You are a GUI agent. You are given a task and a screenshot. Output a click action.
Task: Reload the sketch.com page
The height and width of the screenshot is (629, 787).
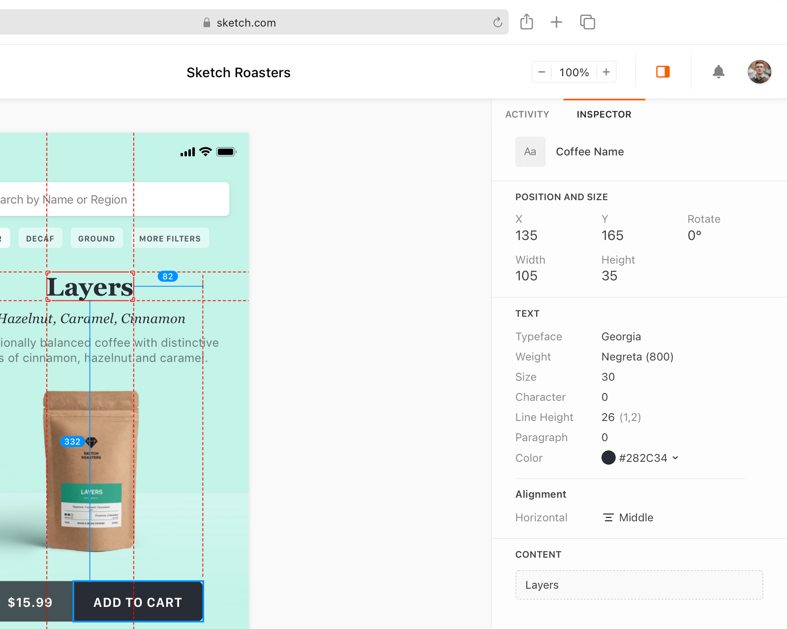coord(497,23)
